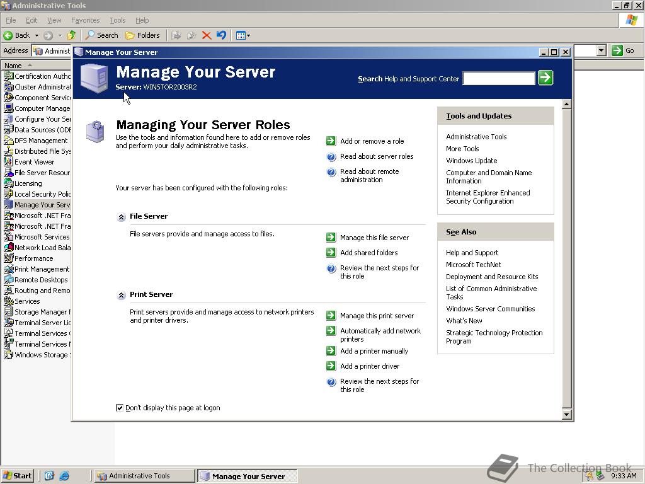Click Event Viewer icon in the list

8,162
